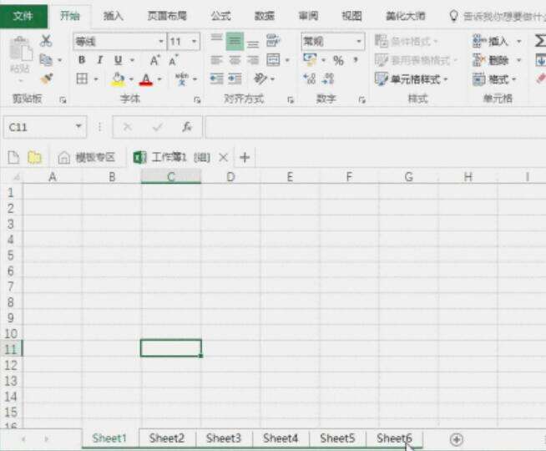Click the Paste clipboard icon

point(21,48)
